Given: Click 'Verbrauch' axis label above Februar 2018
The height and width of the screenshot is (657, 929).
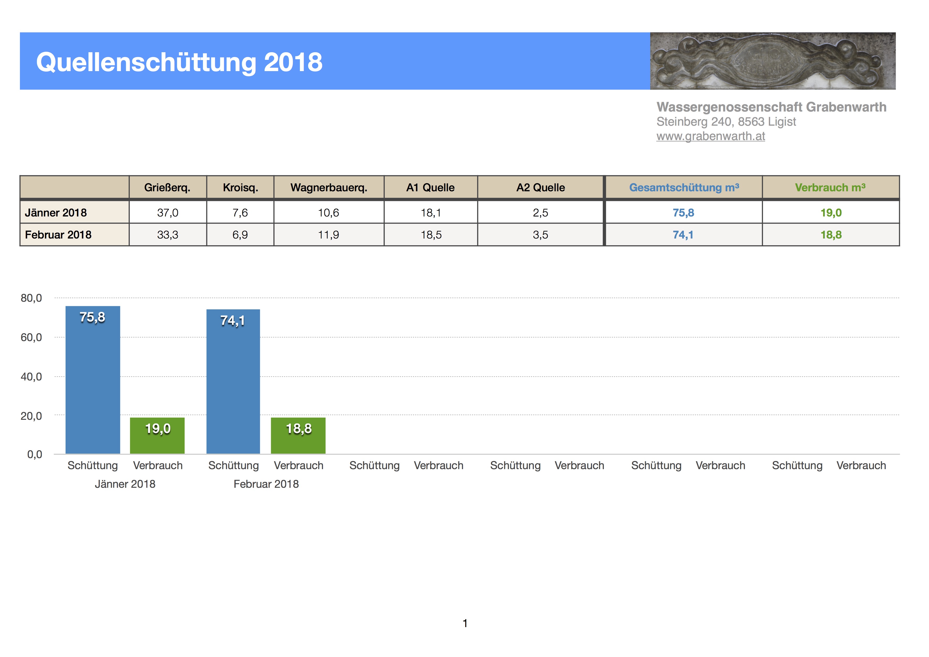Looking at the screenshot, I should [x=299, y=465].
